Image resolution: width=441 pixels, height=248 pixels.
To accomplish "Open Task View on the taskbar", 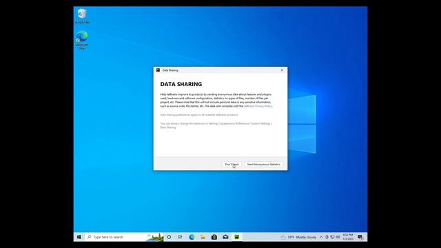I will click(x=180, y=237).
